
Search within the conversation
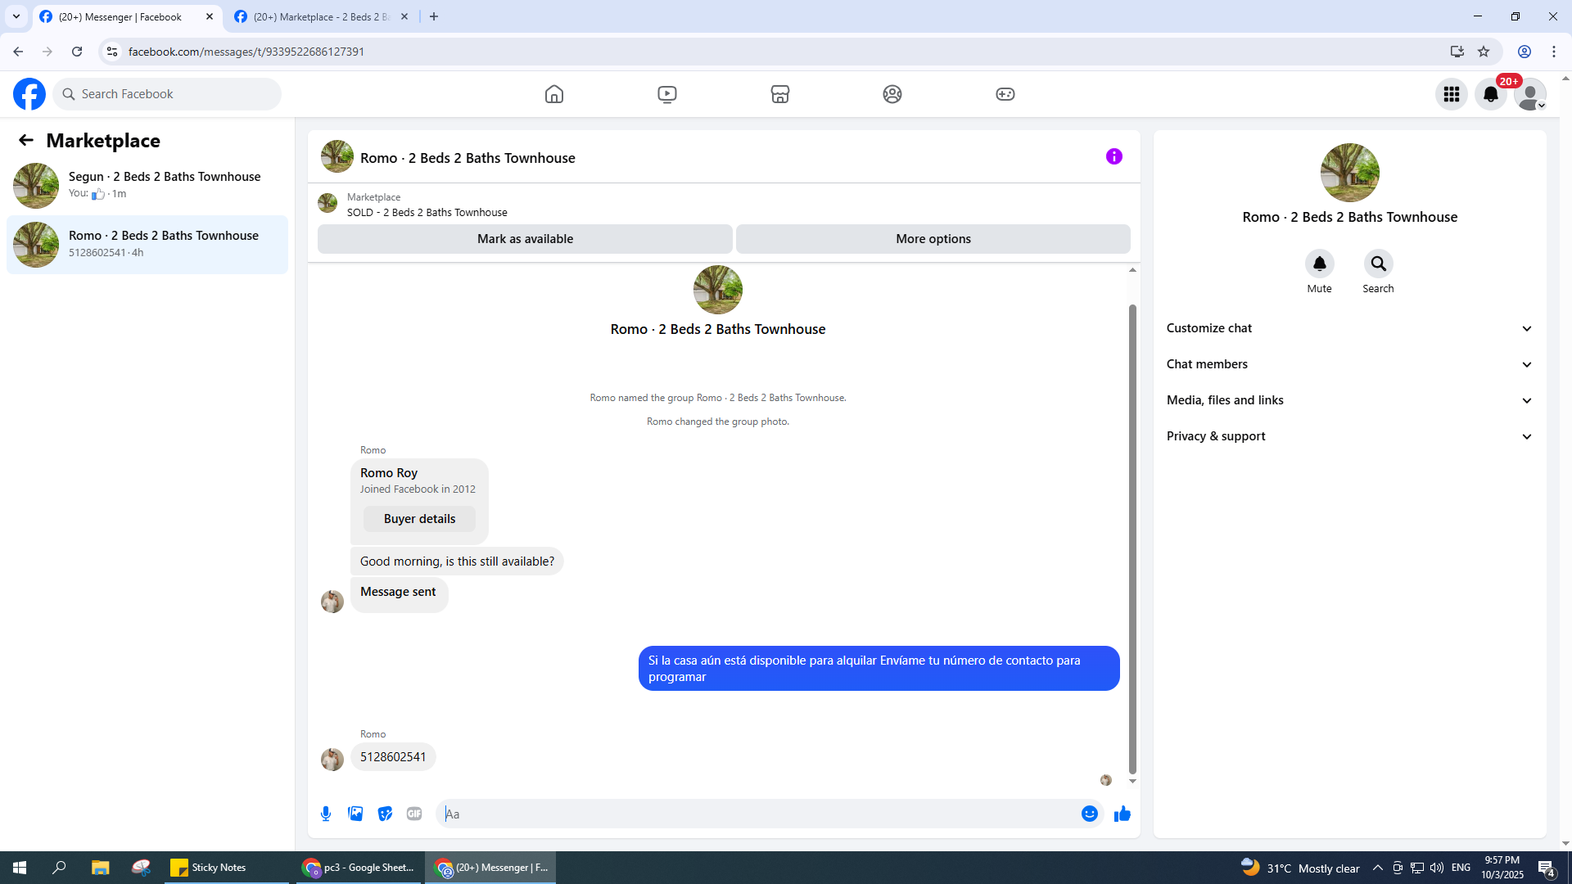(1378, 264)
